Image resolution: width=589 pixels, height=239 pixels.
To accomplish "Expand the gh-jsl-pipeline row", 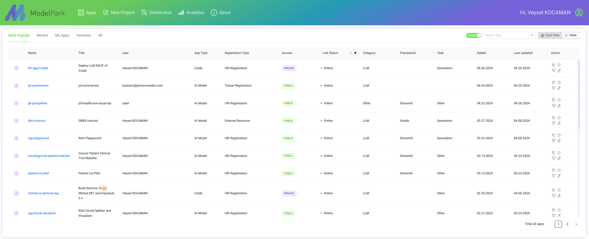I will [16, 103].
